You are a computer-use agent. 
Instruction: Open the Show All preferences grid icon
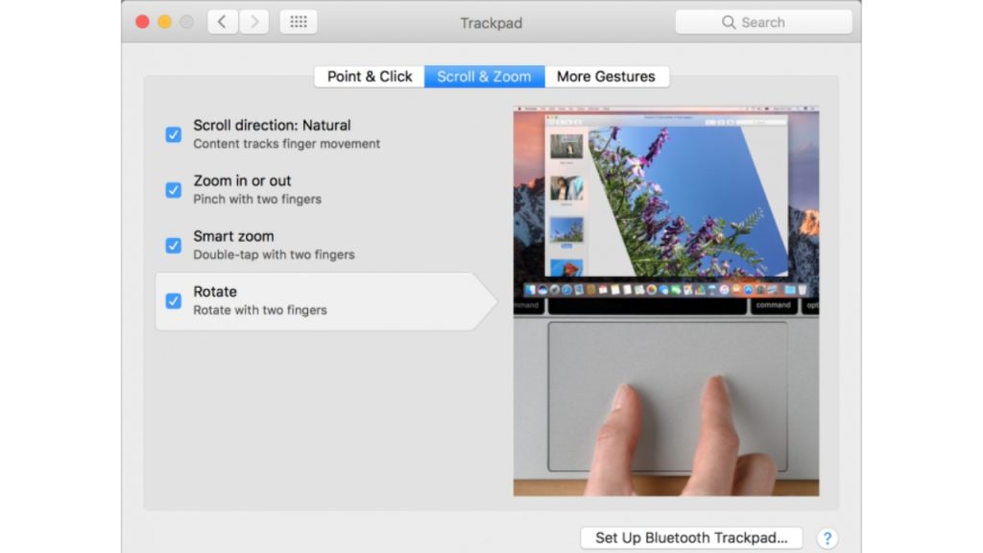[298, 21]
